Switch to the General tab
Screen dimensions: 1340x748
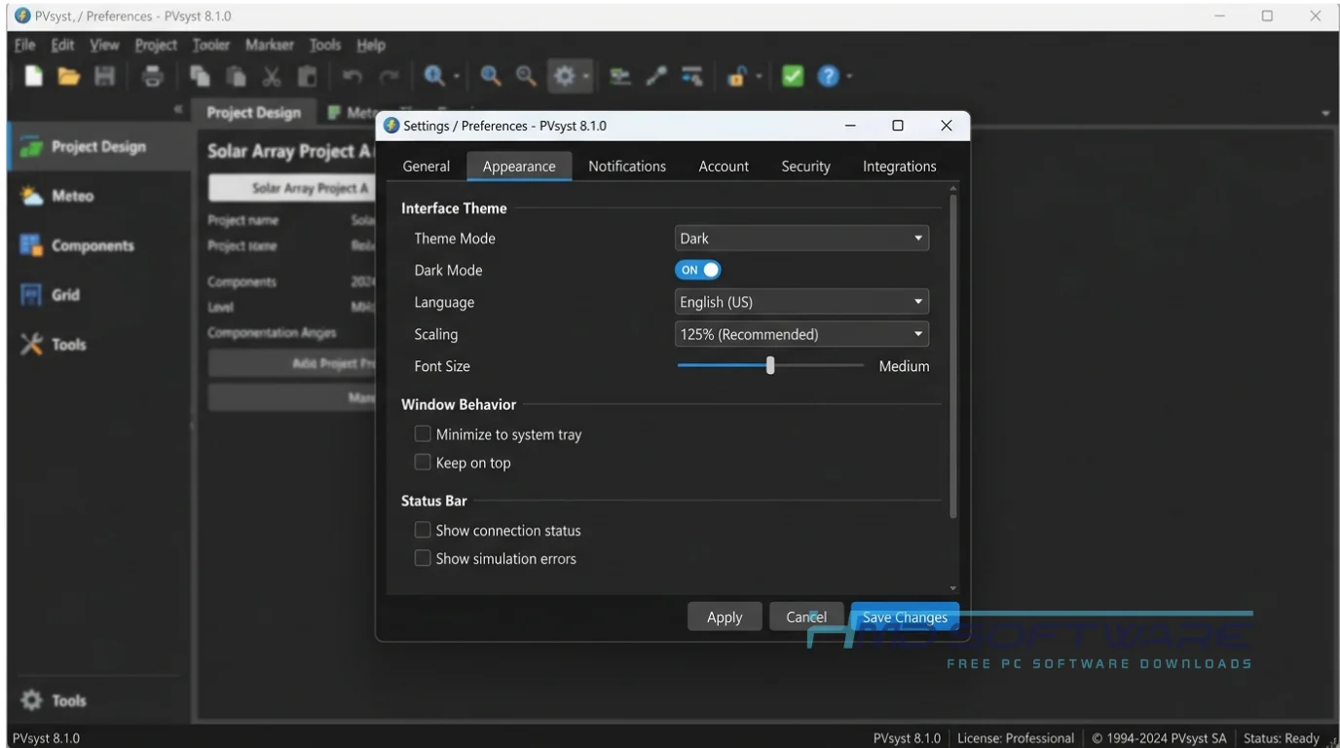pyautogui.click(x=427, y=167)
